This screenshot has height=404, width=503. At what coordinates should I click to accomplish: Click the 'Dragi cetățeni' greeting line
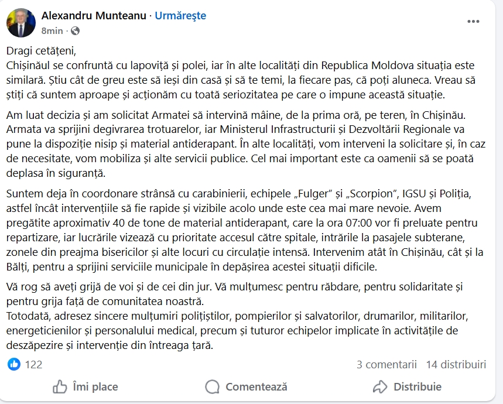(x=42, y=50)
